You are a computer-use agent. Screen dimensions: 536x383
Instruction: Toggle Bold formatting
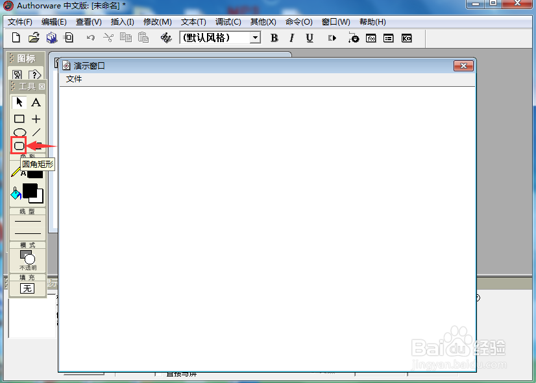[x=274, y=38]
